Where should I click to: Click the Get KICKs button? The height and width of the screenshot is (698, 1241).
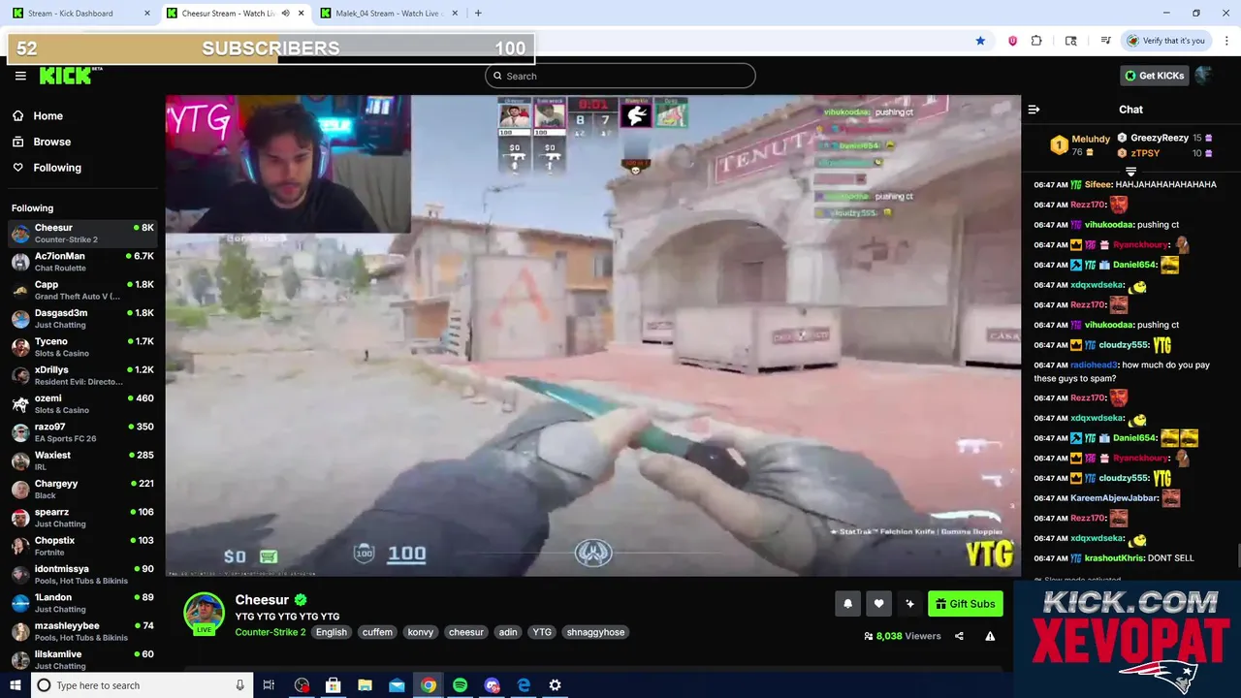(1154, 76)
